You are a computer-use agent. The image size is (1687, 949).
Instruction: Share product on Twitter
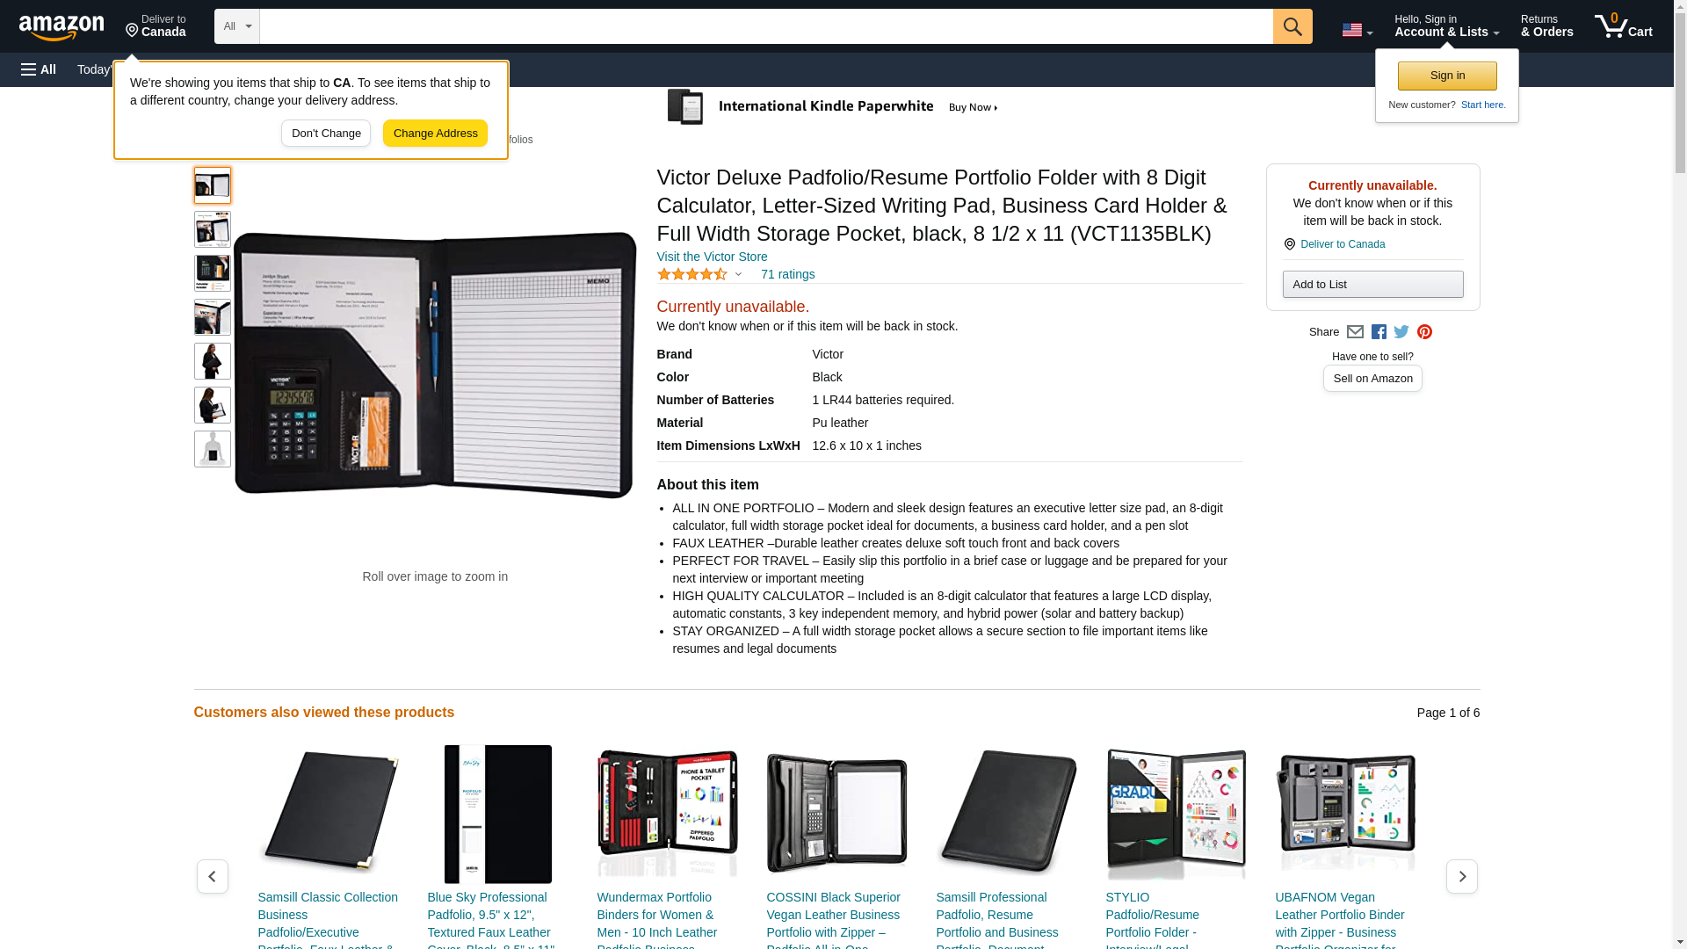coord(1401,332)
